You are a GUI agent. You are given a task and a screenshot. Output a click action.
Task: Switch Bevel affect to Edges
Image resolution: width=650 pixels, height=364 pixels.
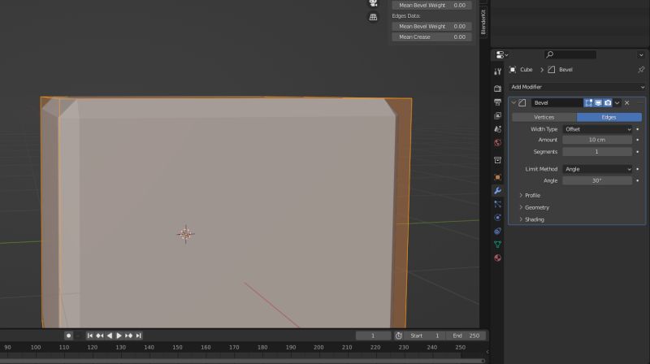(x=609, y=117)
